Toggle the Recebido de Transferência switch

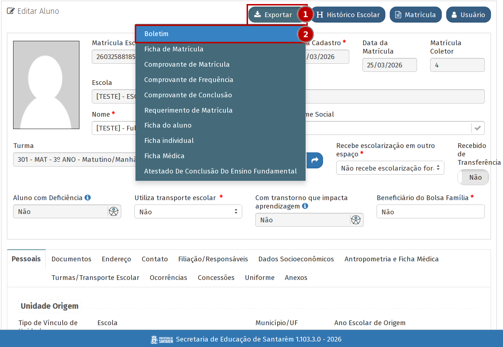click(x=473, y=178)
